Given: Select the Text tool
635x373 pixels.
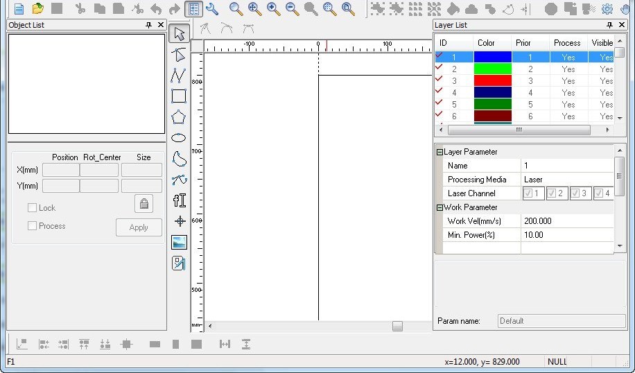Looking at the screenshot, I should pyautogui.click(x=179, y=200).
